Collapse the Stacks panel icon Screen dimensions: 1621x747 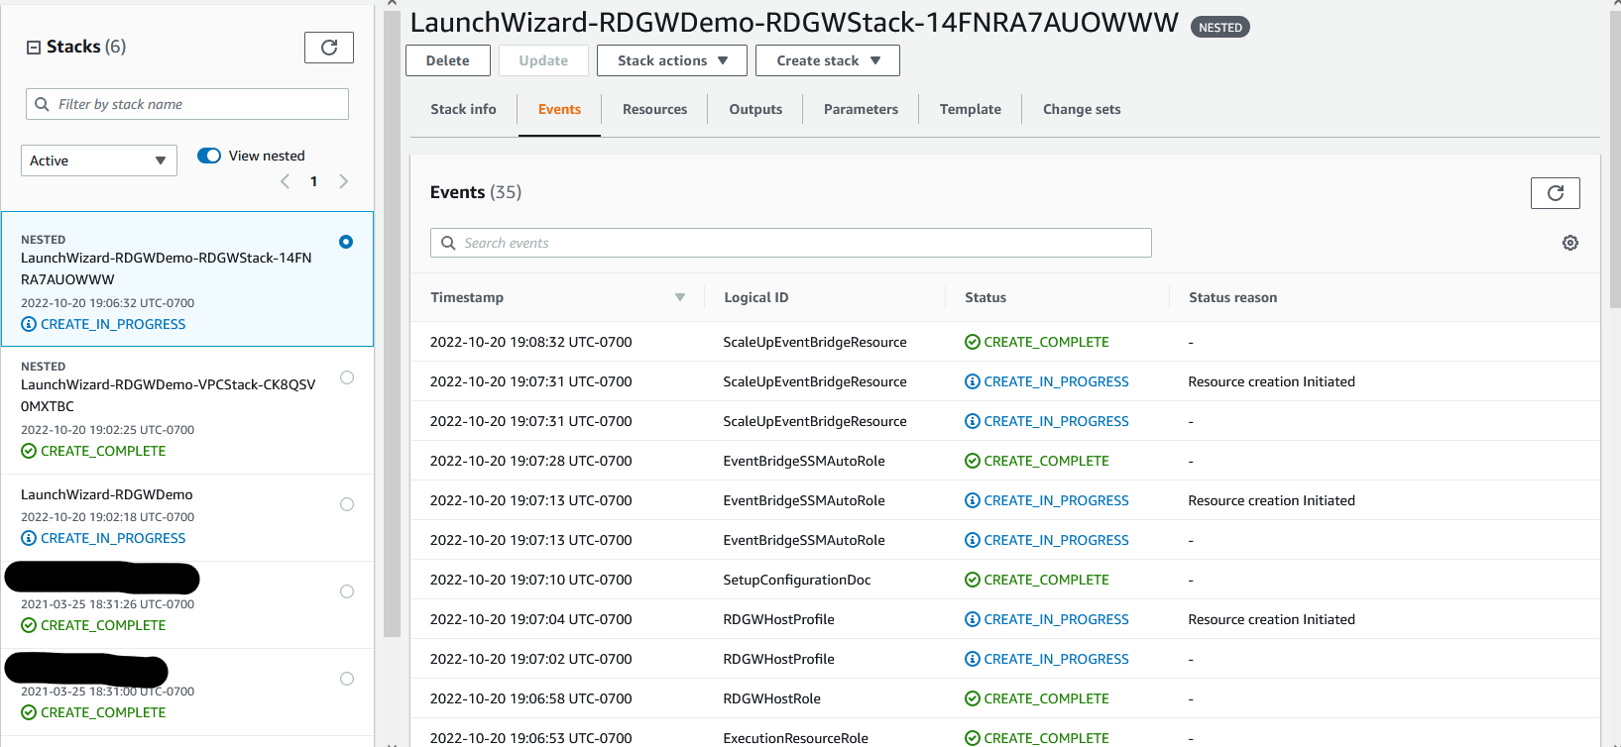[x=34, y=48]
